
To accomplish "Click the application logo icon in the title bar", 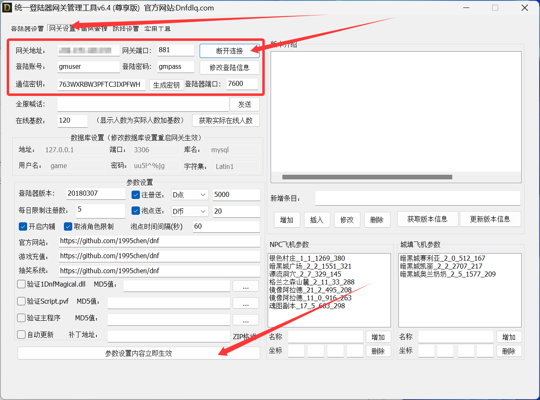I will click(7, 8).
